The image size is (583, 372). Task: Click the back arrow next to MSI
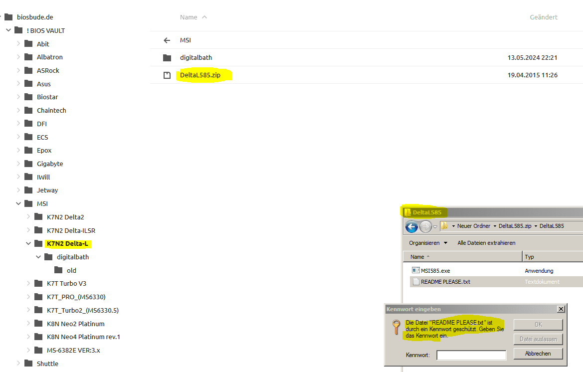[167, 40]
